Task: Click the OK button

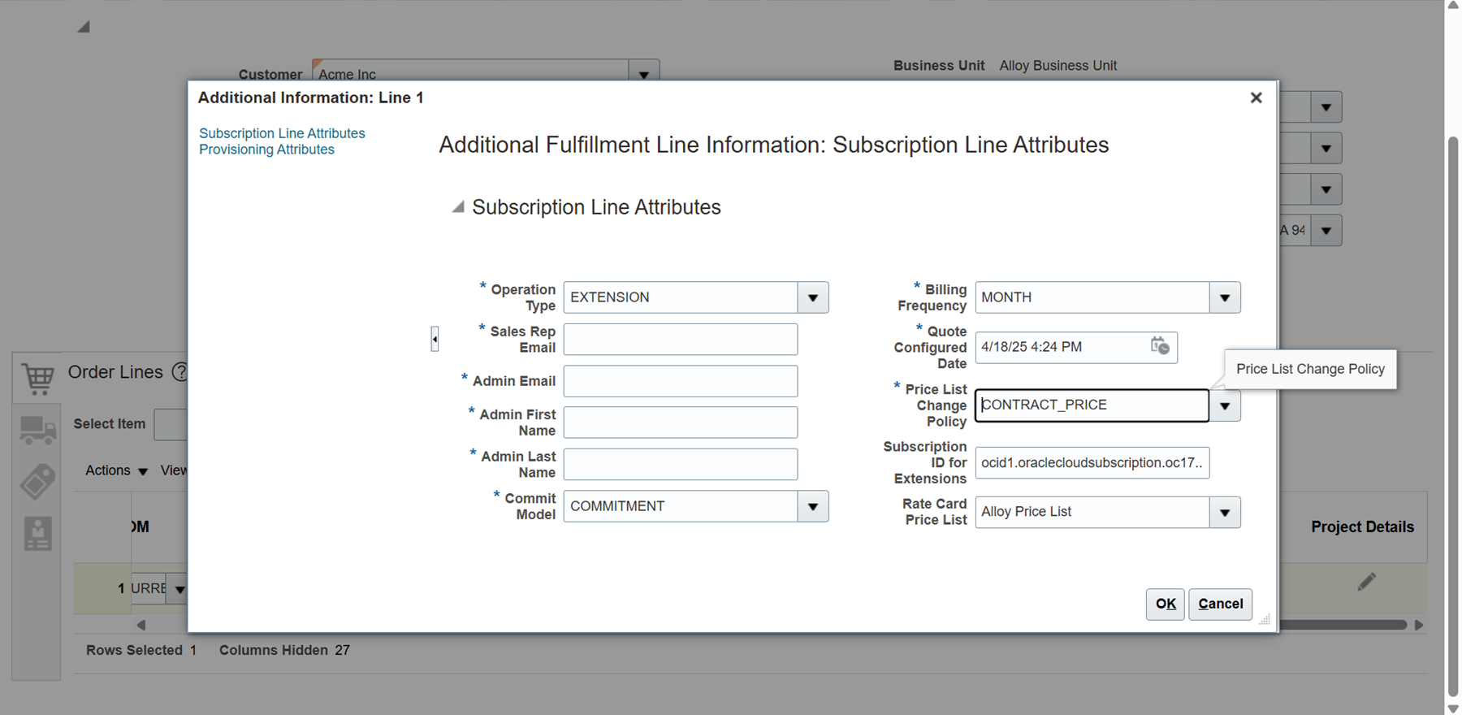Action: [1165, 604]
